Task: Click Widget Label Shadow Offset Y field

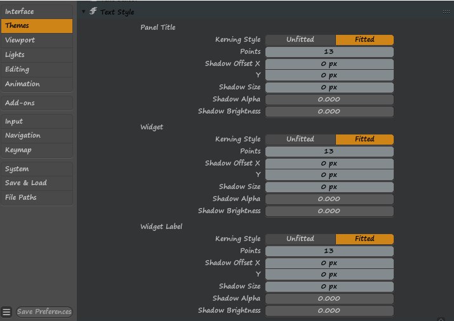Action: pyautogui.click(x=330, y=275)
